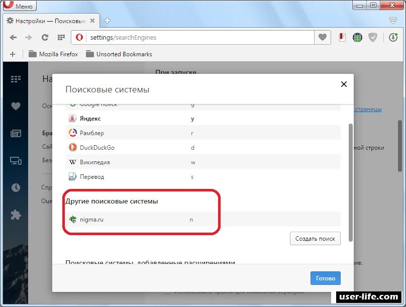
Task: Click the keyword 'y' for Яндекс
Action: [x=192, y=119]
